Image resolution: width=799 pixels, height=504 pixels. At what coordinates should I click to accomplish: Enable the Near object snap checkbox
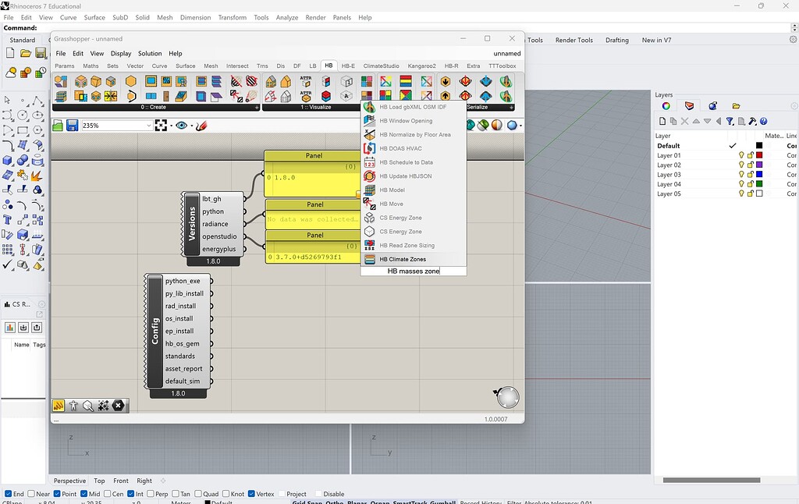tap(31, 494)
